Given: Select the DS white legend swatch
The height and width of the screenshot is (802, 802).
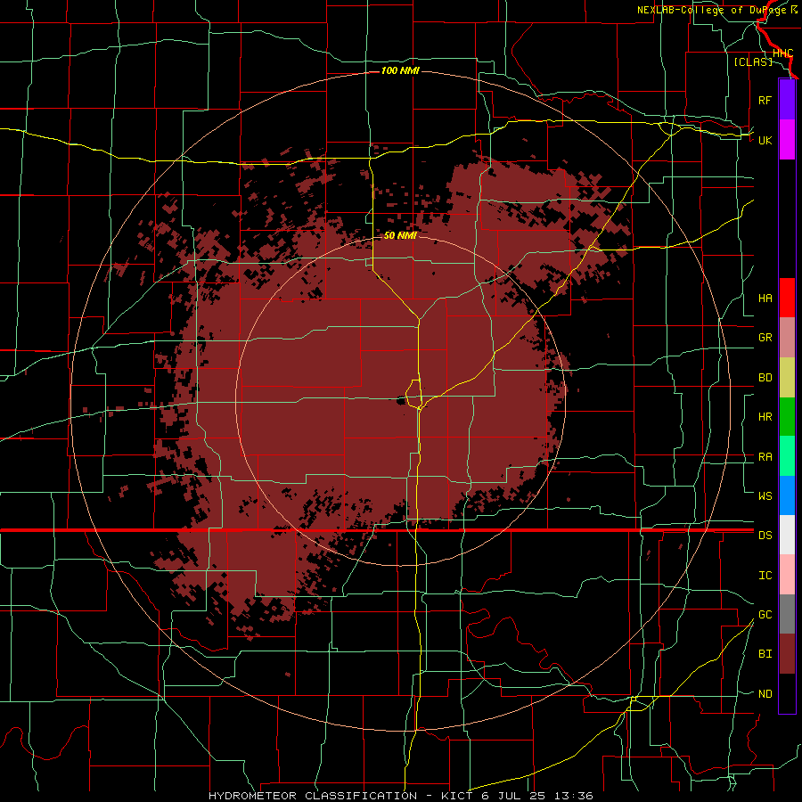Looking at the screenshot, I should [787, 535].
